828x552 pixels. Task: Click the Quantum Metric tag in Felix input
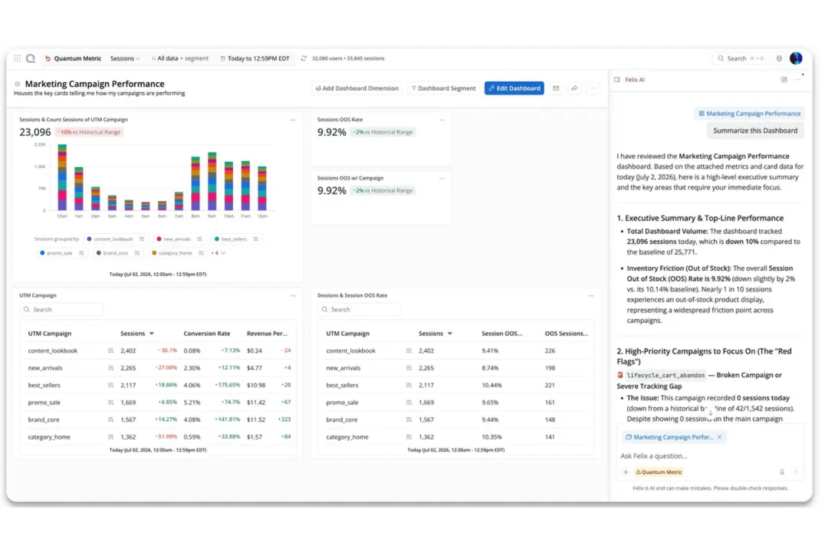(659, 472)
